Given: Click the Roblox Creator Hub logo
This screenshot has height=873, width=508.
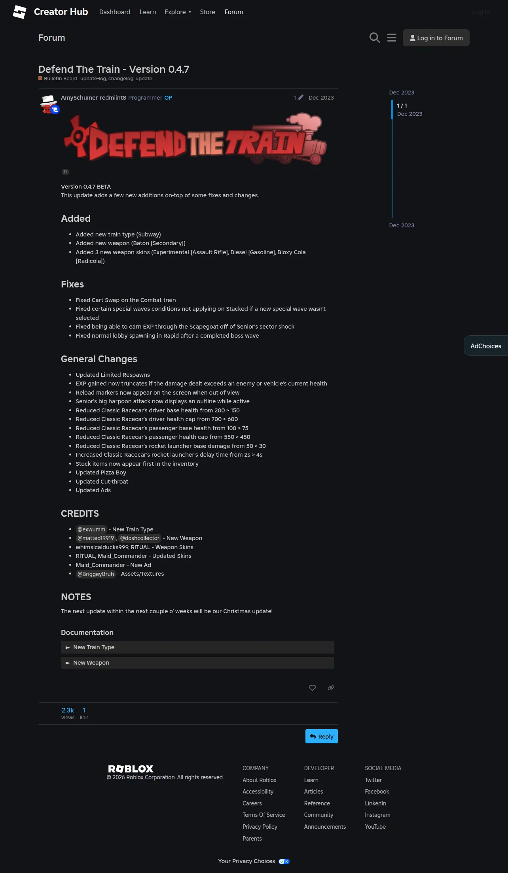Looking at the screenshot, I should point(19,12).
